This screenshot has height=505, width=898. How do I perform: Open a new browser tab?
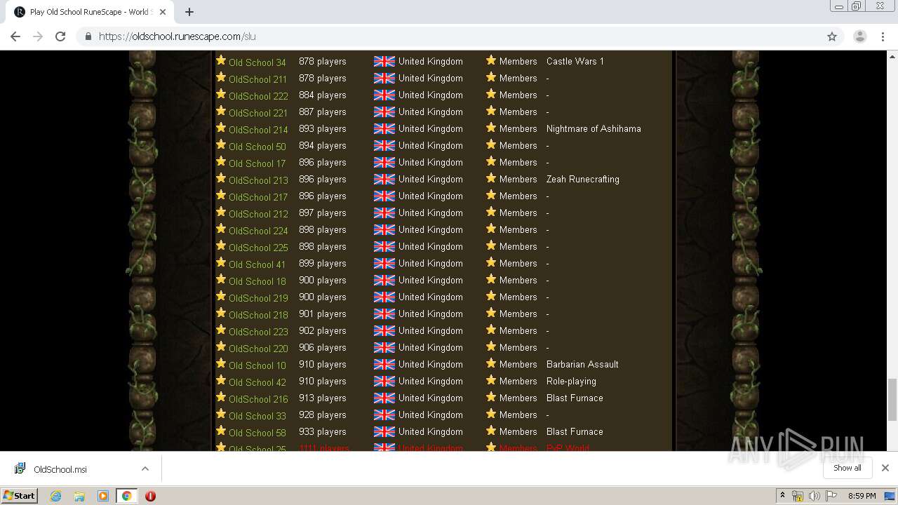[189, 12]
